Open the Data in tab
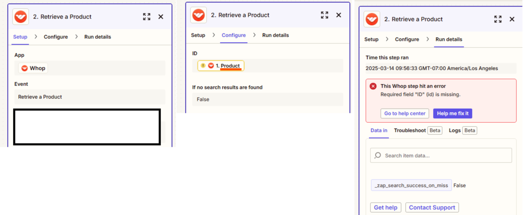The width and height of the screenshot is (531, 215). coord(379,130)
